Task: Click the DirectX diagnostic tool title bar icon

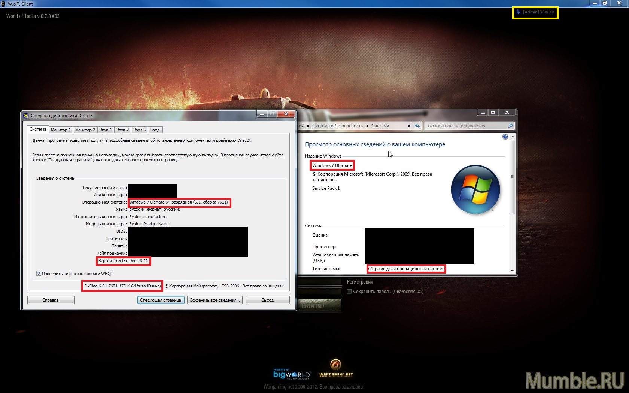Action: coord(26,115)
